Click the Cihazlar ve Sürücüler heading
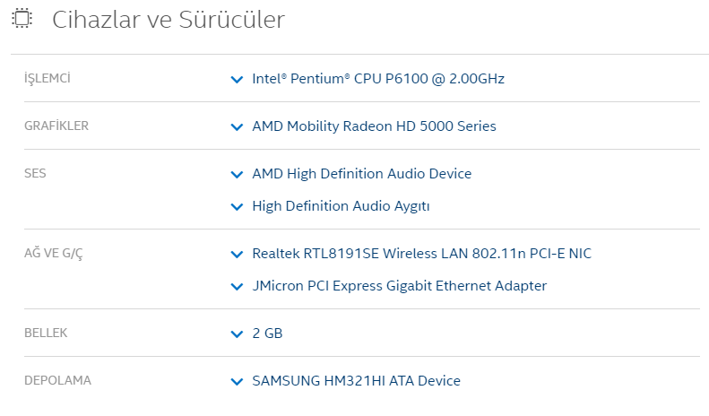 169,20
